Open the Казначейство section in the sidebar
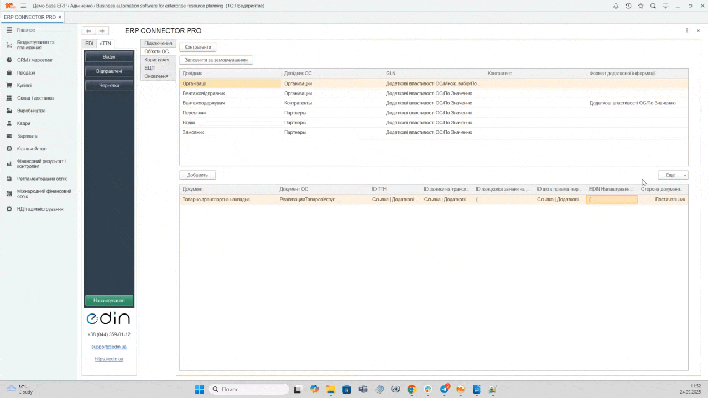The width and height of the screenshot is (708, 398). (32, 149)
